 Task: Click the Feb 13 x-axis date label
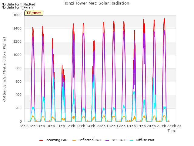(75, 126)
